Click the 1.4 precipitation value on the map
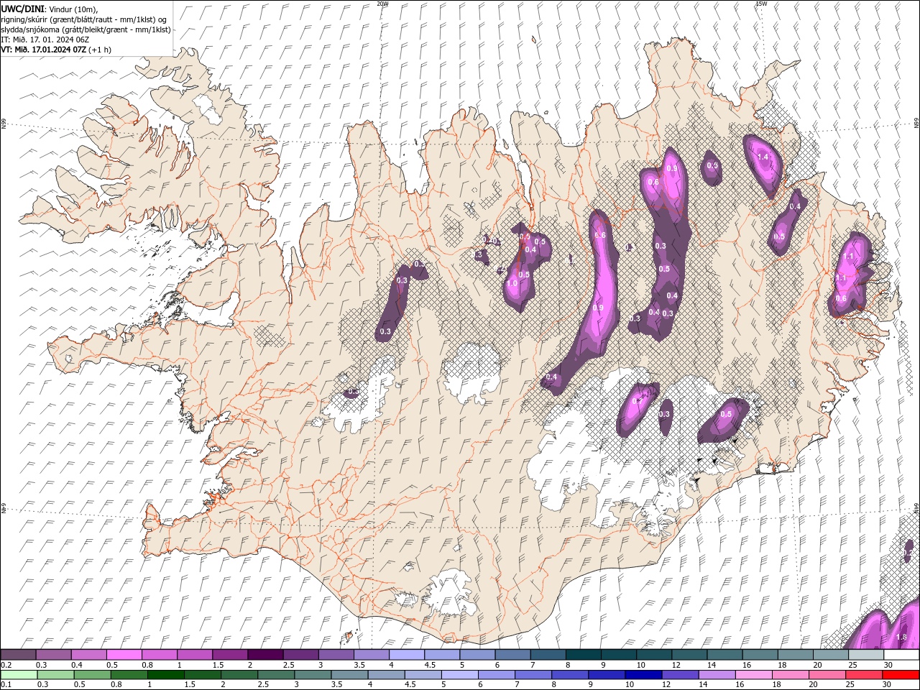Screen dimensions: 920x690 (x=763, y=157)
